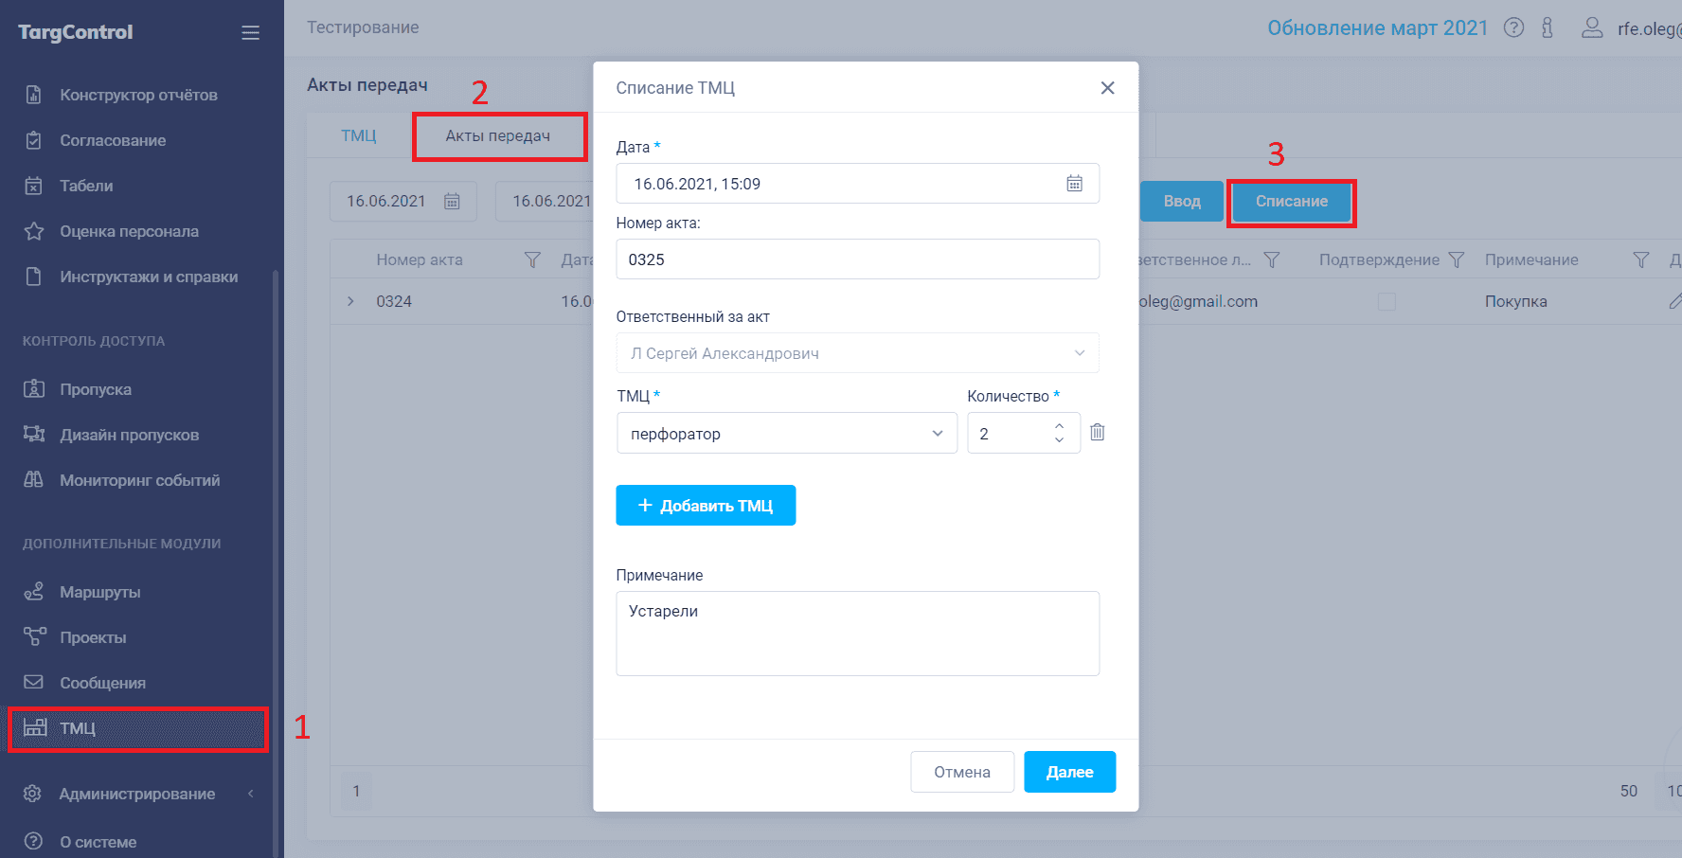Click the edit pencil for row 0324
This screenshot has width=1682, height=858.
1674,301
